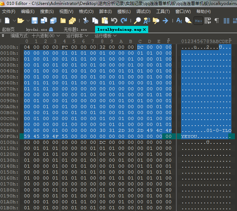The image size is (237, 211).
Task: Click the New file icon
Action: pyautogui.click(x=7, y=21)
